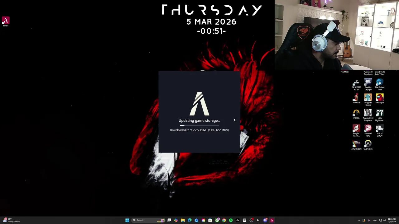Click the taskbar Search box

(x=148, y=220)
